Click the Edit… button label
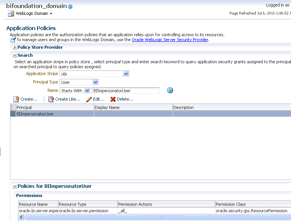This screenshot has height=221, width=291. (99, 99)
